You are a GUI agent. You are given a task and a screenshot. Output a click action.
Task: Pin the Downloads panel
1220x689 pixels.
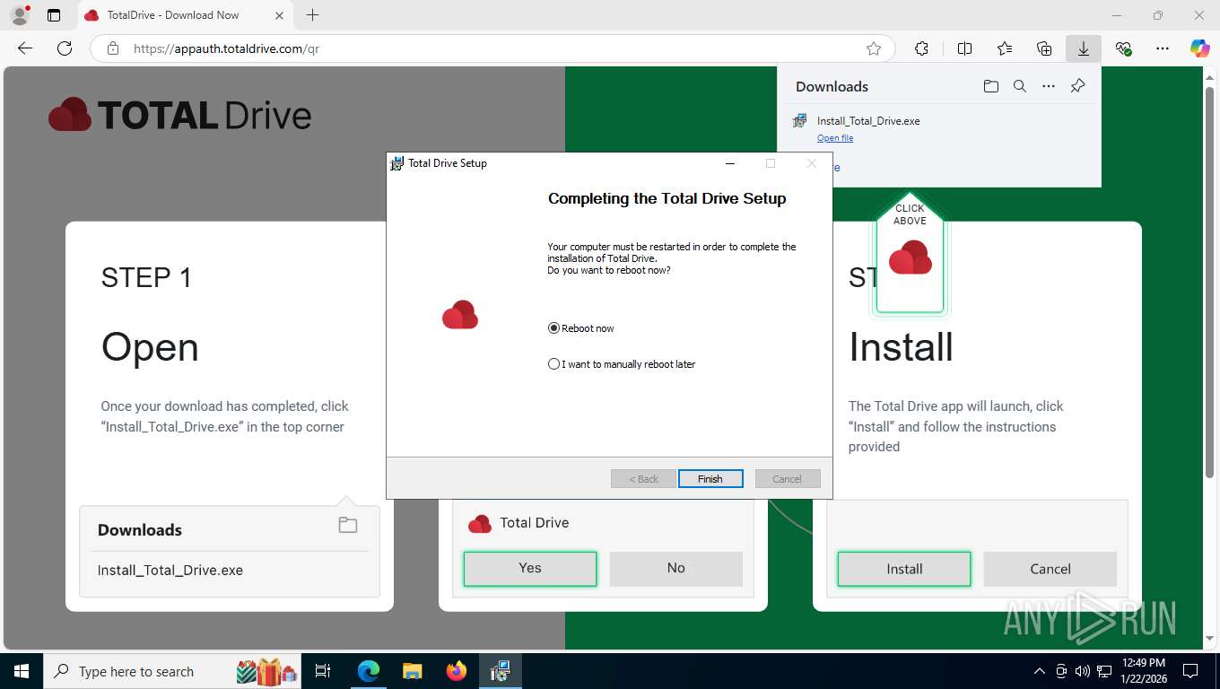click(1078, 86)
